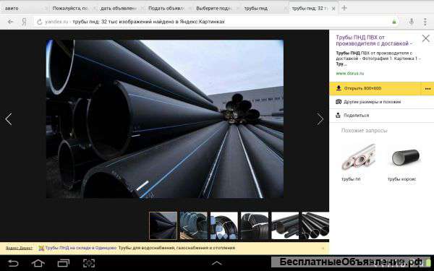Image resolution: width=434 pixels, height=271 pixels.
Task: Open a new tab with plus icon
Action: pos(344,8)
